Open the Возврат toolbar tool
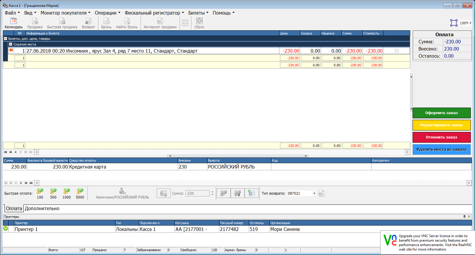Screen dimensions: 475x255 point(88,23)
